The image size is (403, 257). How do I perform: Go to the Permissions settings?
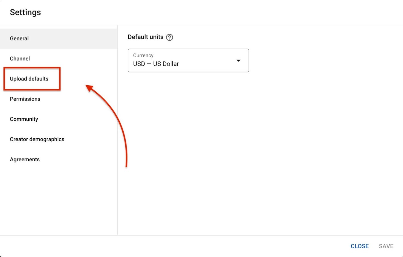pyautogui.click(x=25, y=99)
